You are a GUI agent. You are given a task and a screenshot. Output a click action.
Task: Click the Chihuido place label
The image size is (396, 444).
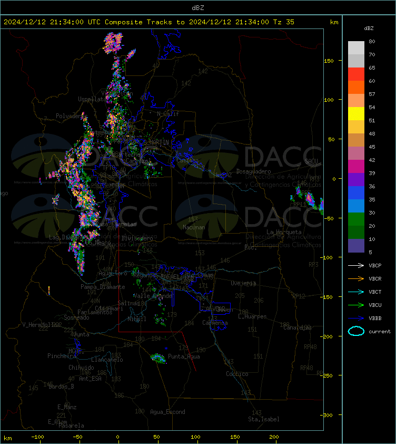pyautogui.click(x=81, y=367)
